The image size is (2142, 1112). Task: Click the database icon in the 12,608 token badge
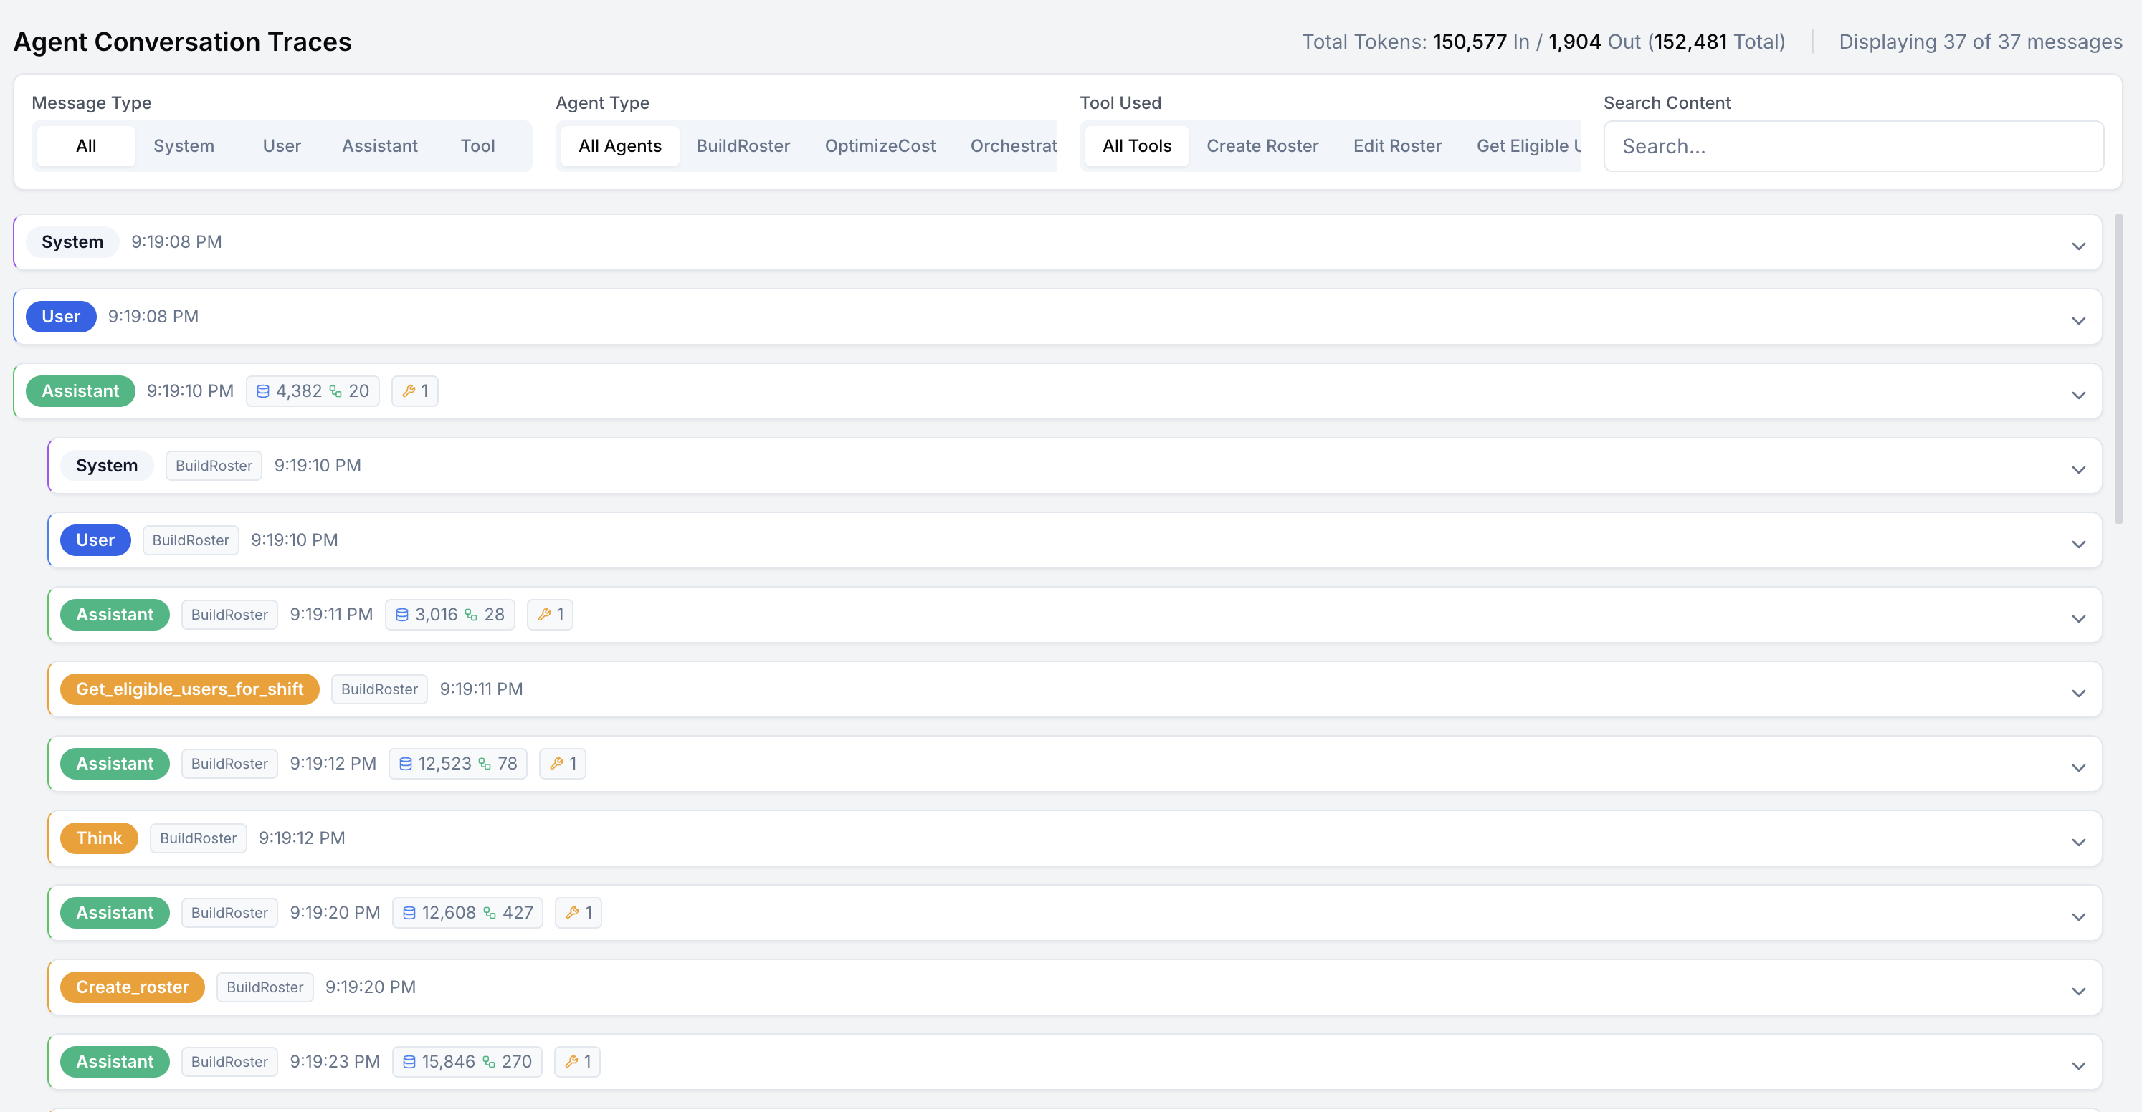(409, 911)
